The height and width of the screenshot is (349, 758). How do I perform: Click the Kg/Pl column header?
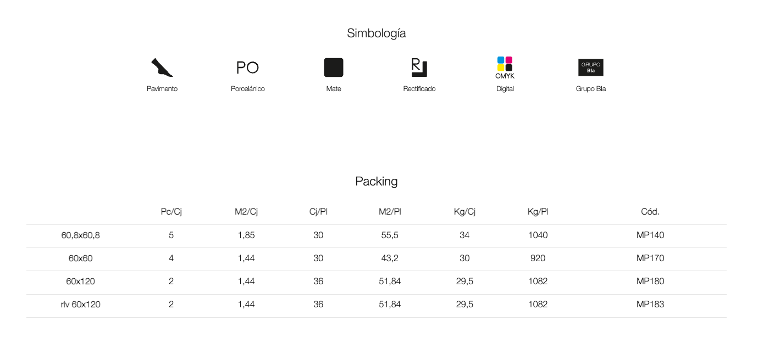[x=538, y=212]
